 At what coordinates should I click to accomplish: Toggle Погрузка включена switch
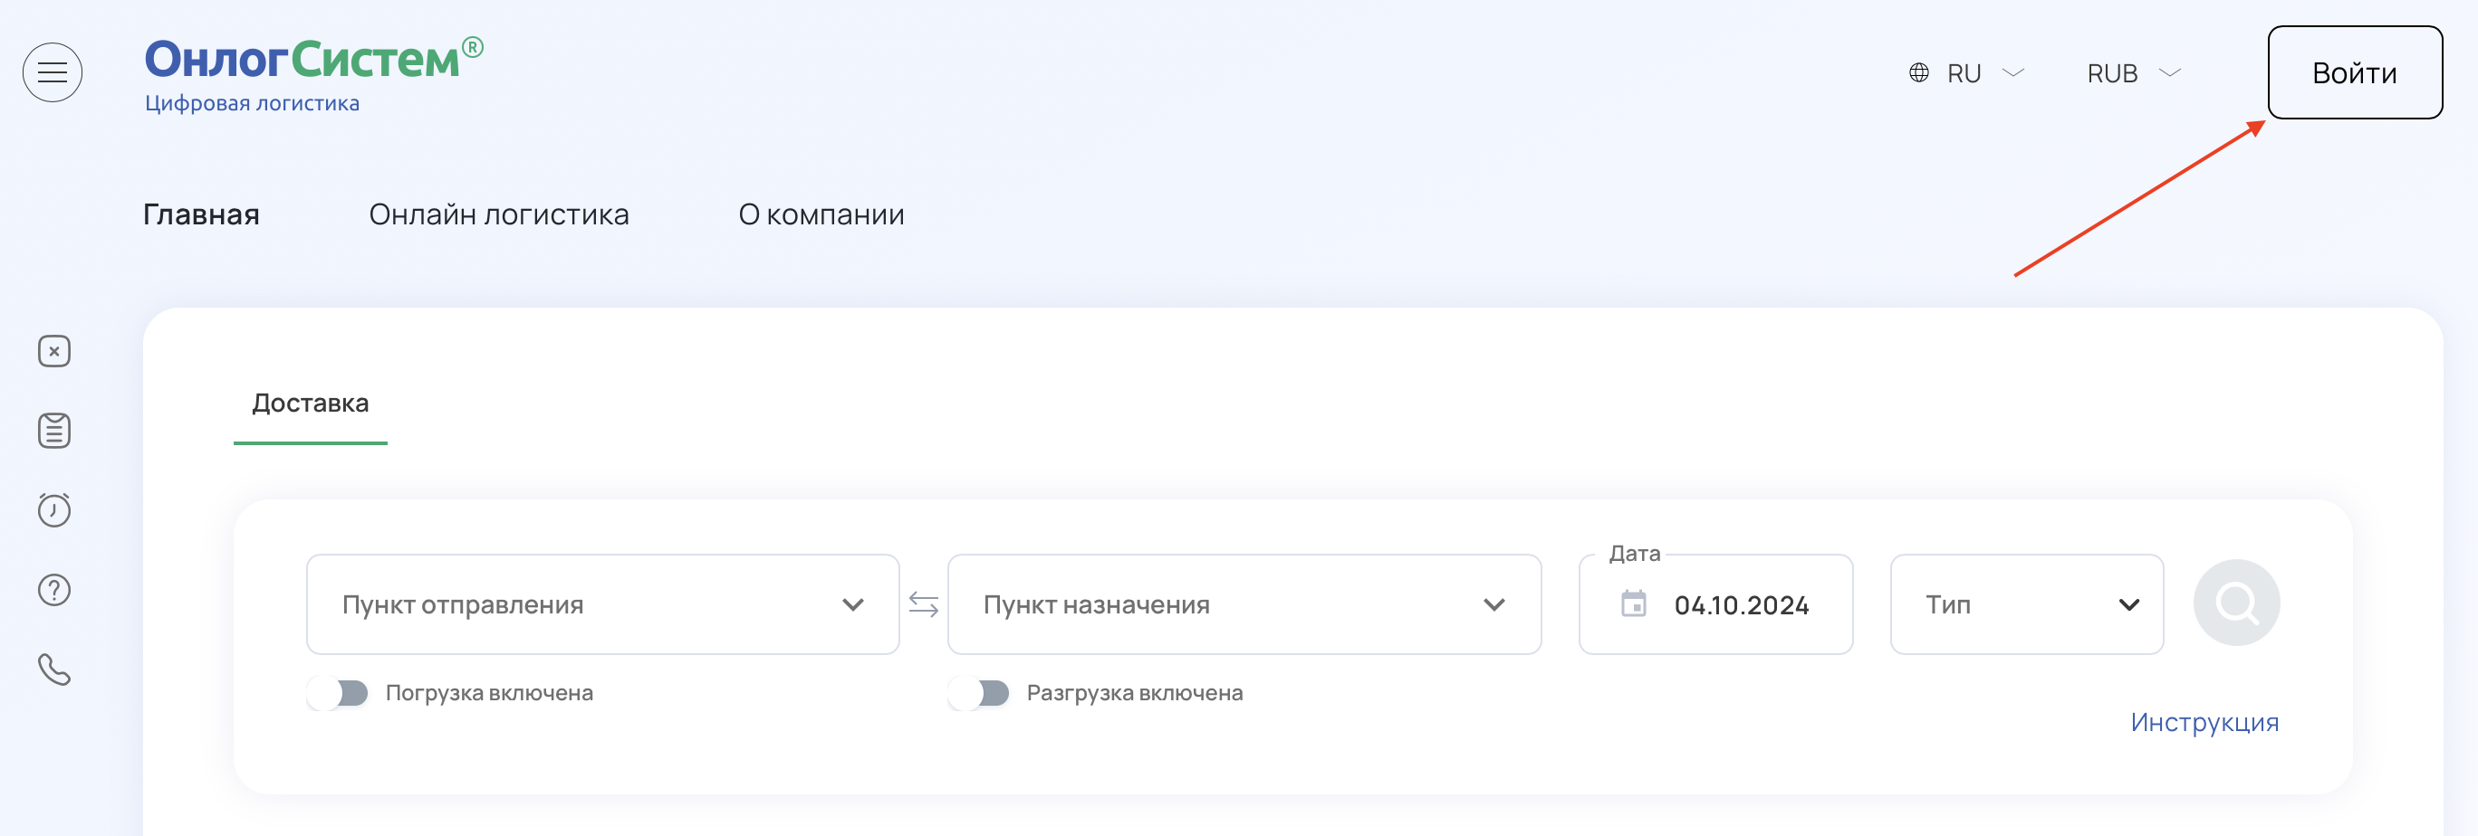tap(338, 693)
